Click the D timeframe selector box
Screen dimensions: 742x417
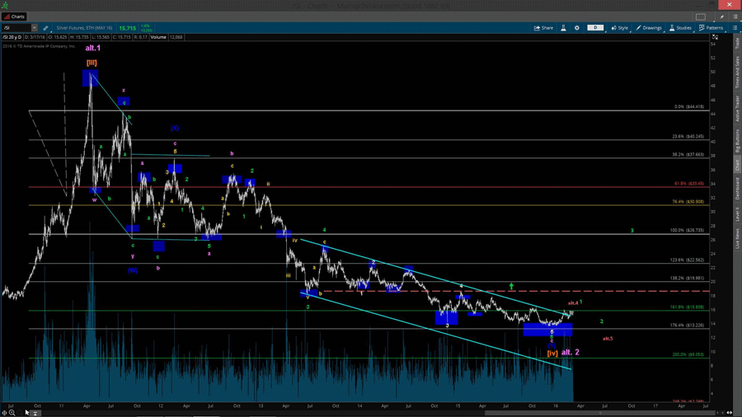[595, 28]
